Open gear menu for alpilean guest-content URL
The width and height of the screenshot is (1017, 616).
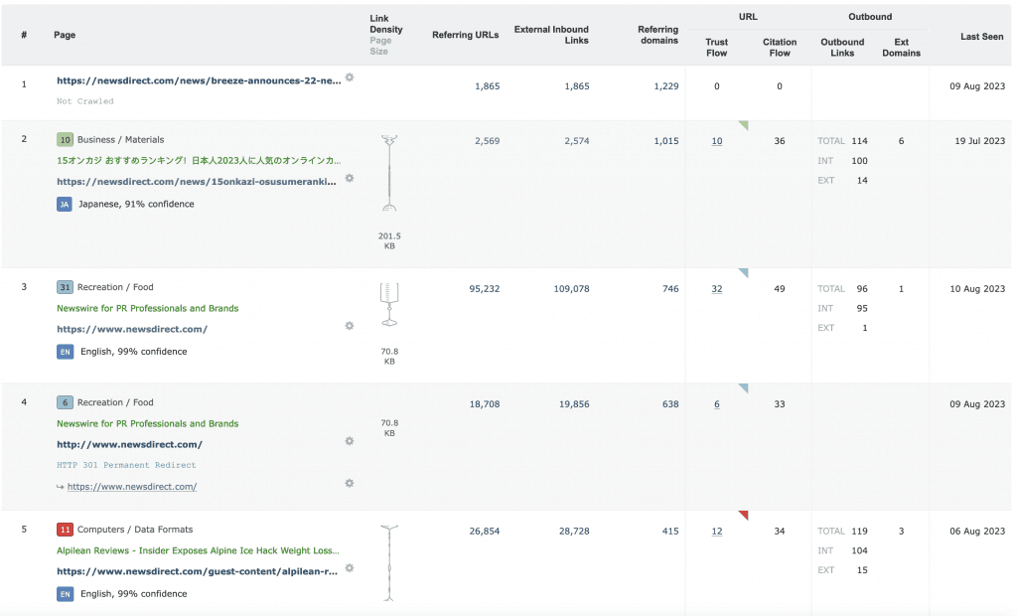click(x=350, y=568)
